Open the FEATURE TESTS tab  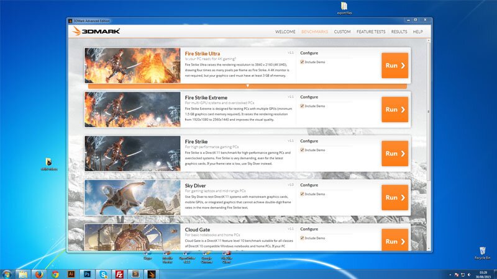click(371, 32)
